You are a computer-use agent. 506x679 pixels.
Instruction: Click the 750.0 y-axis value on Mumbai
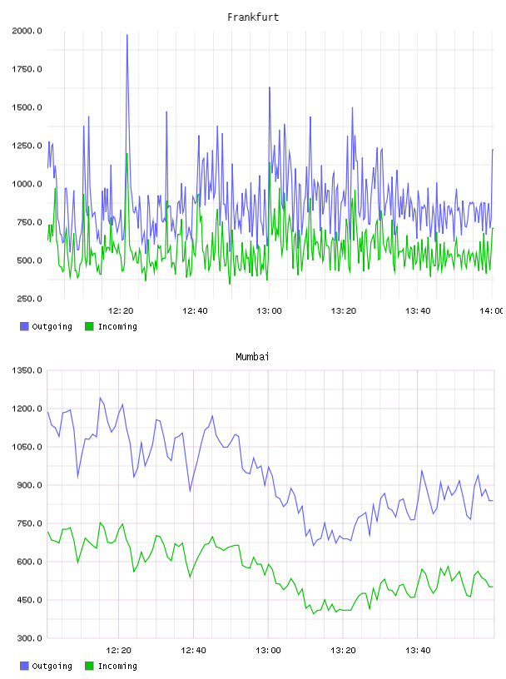click(x=29, y=523)
